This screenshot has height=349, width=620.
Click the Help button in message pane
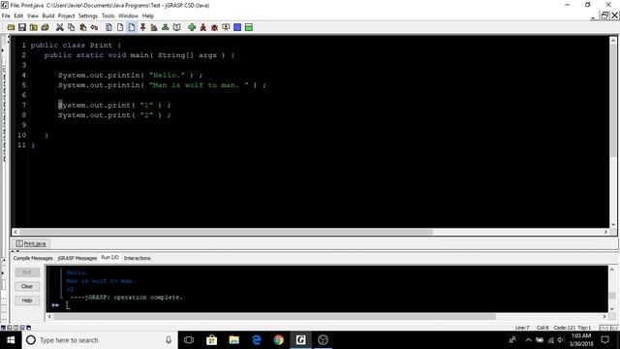[x=27, y=301]
